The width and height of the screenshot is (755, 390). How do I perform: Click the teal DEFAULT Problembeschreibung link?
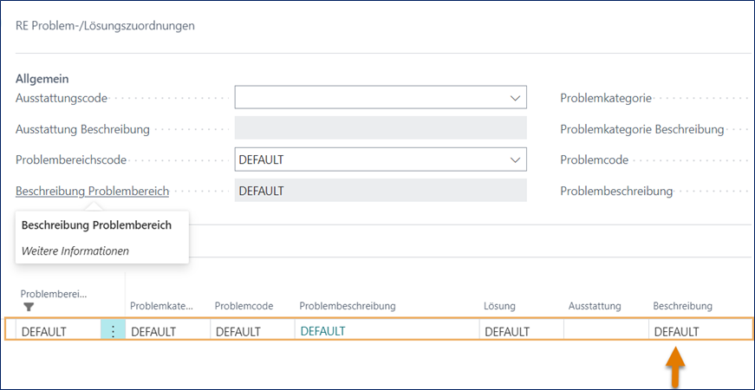[x=322, y=331]
